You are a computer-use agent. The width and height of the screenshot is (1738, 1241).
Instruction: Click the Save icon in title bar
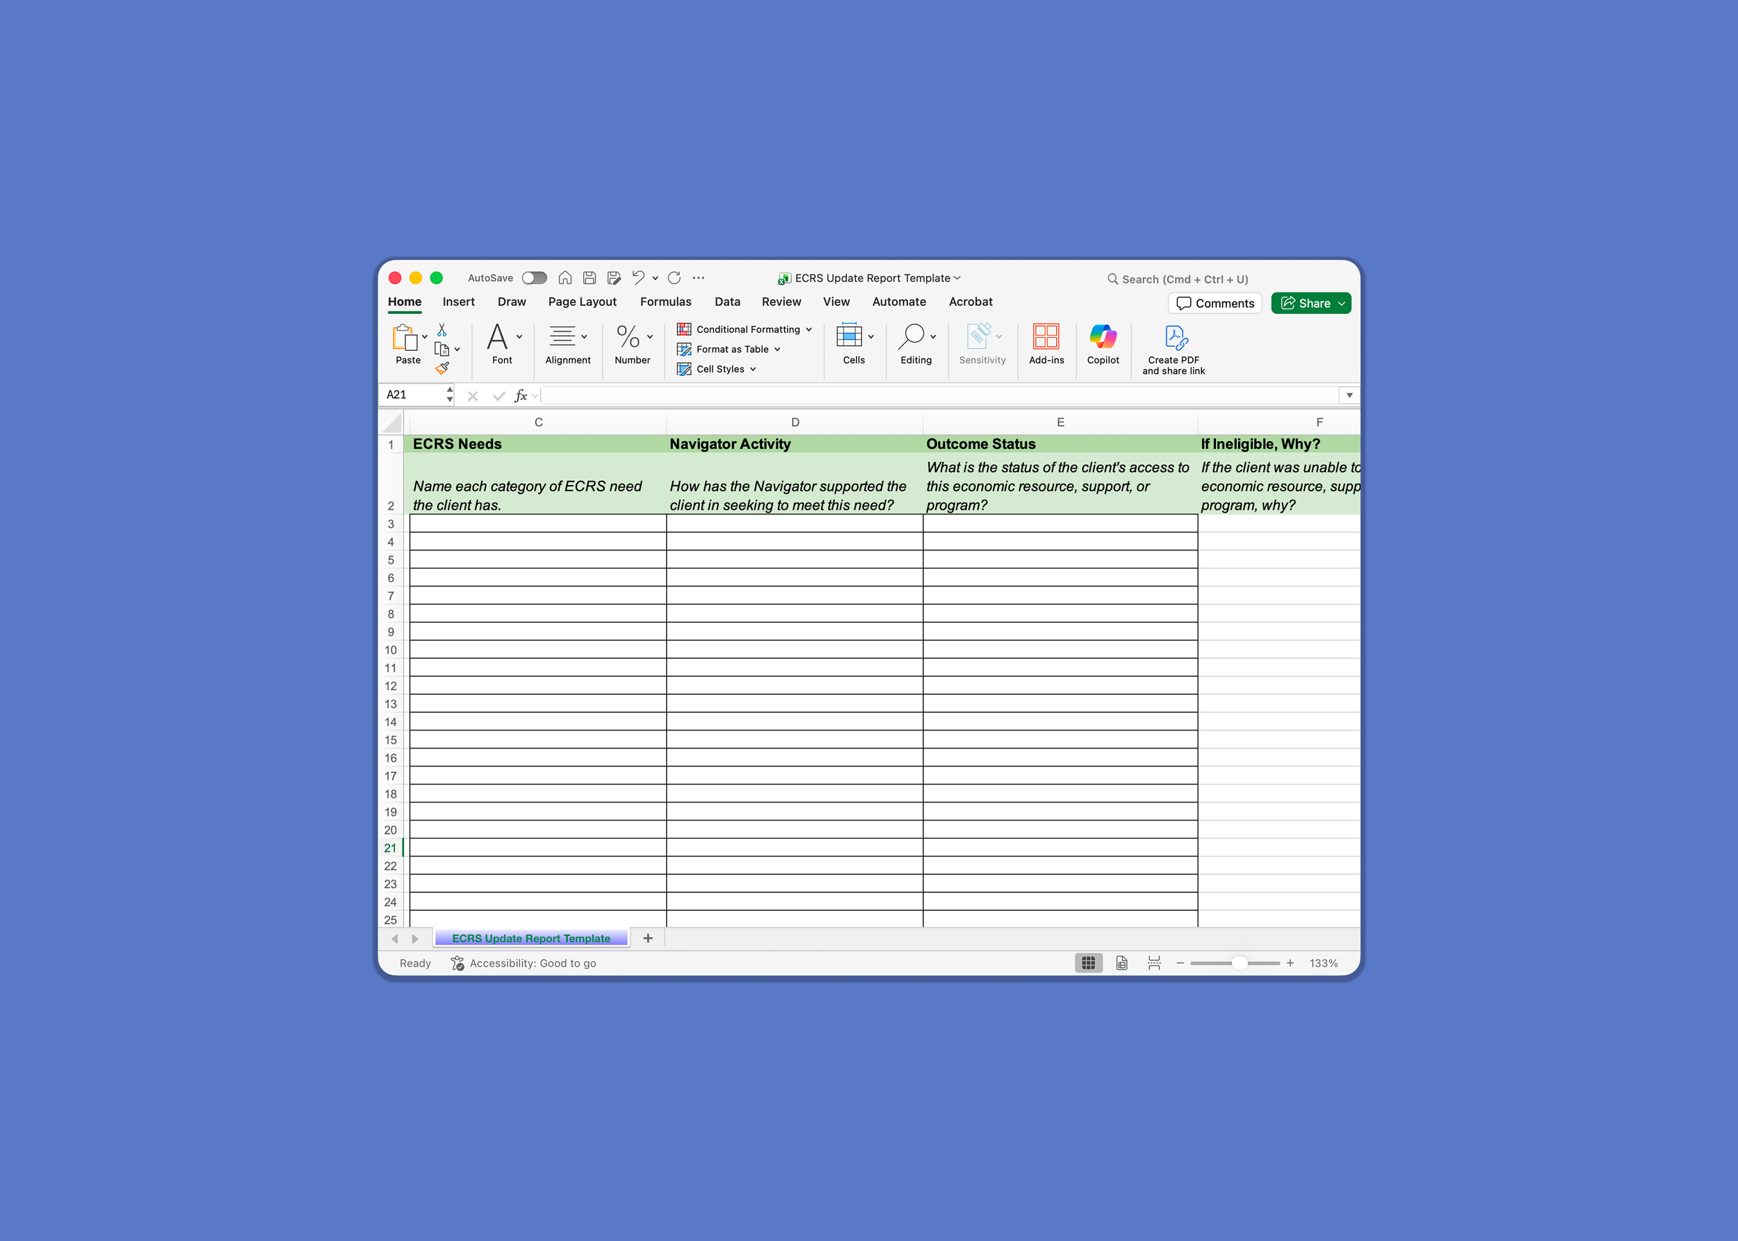tap(590, 278)
